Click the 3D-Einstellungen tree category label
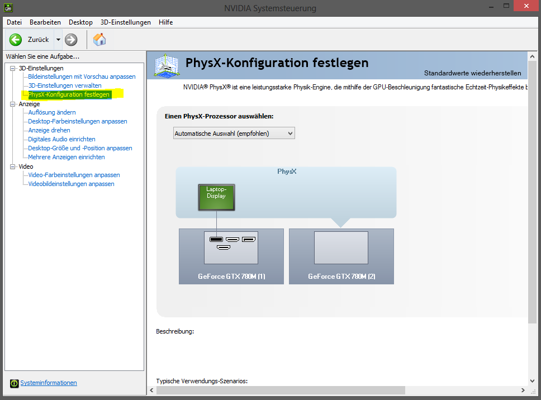Screen dimensions: 541x400 coord(41,68)
